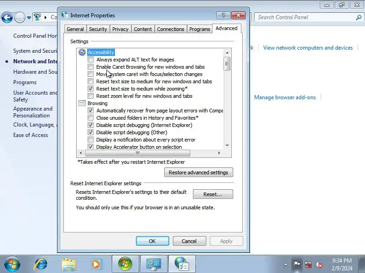Open Programs in Control Panel sidebar

pos(25,82)
